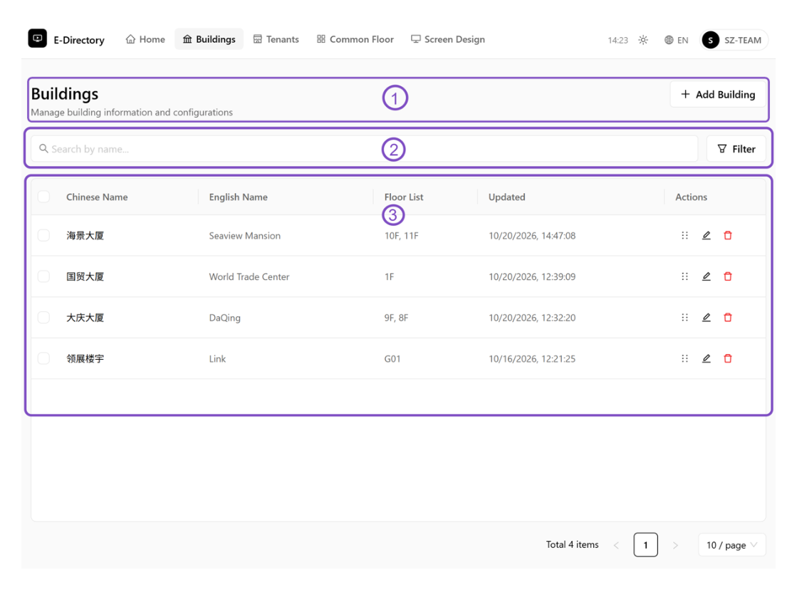
Task: Click the Add Building button
Action: tap(718, 94)
